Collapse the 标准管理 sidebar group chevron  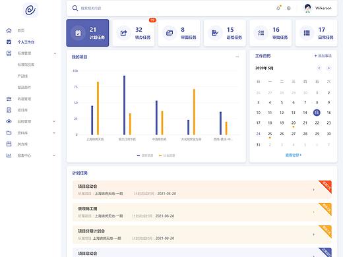coord(55,53)
